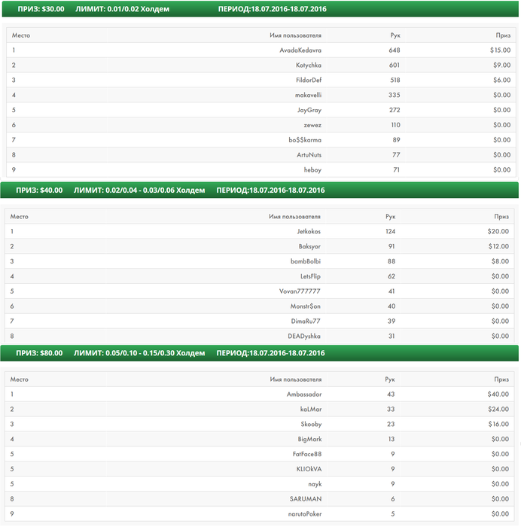Select player Kotychka in the leaderboard
This screenshot has height=527, width=521.
click(309, 65)
